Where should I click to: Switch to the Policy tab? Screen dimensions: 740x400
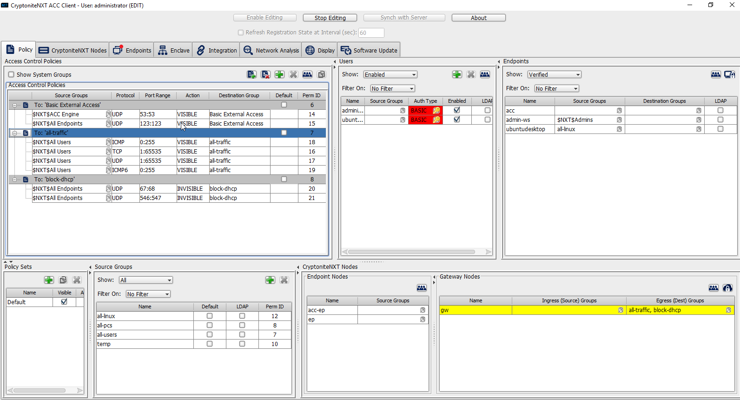[x=19, y=50]
